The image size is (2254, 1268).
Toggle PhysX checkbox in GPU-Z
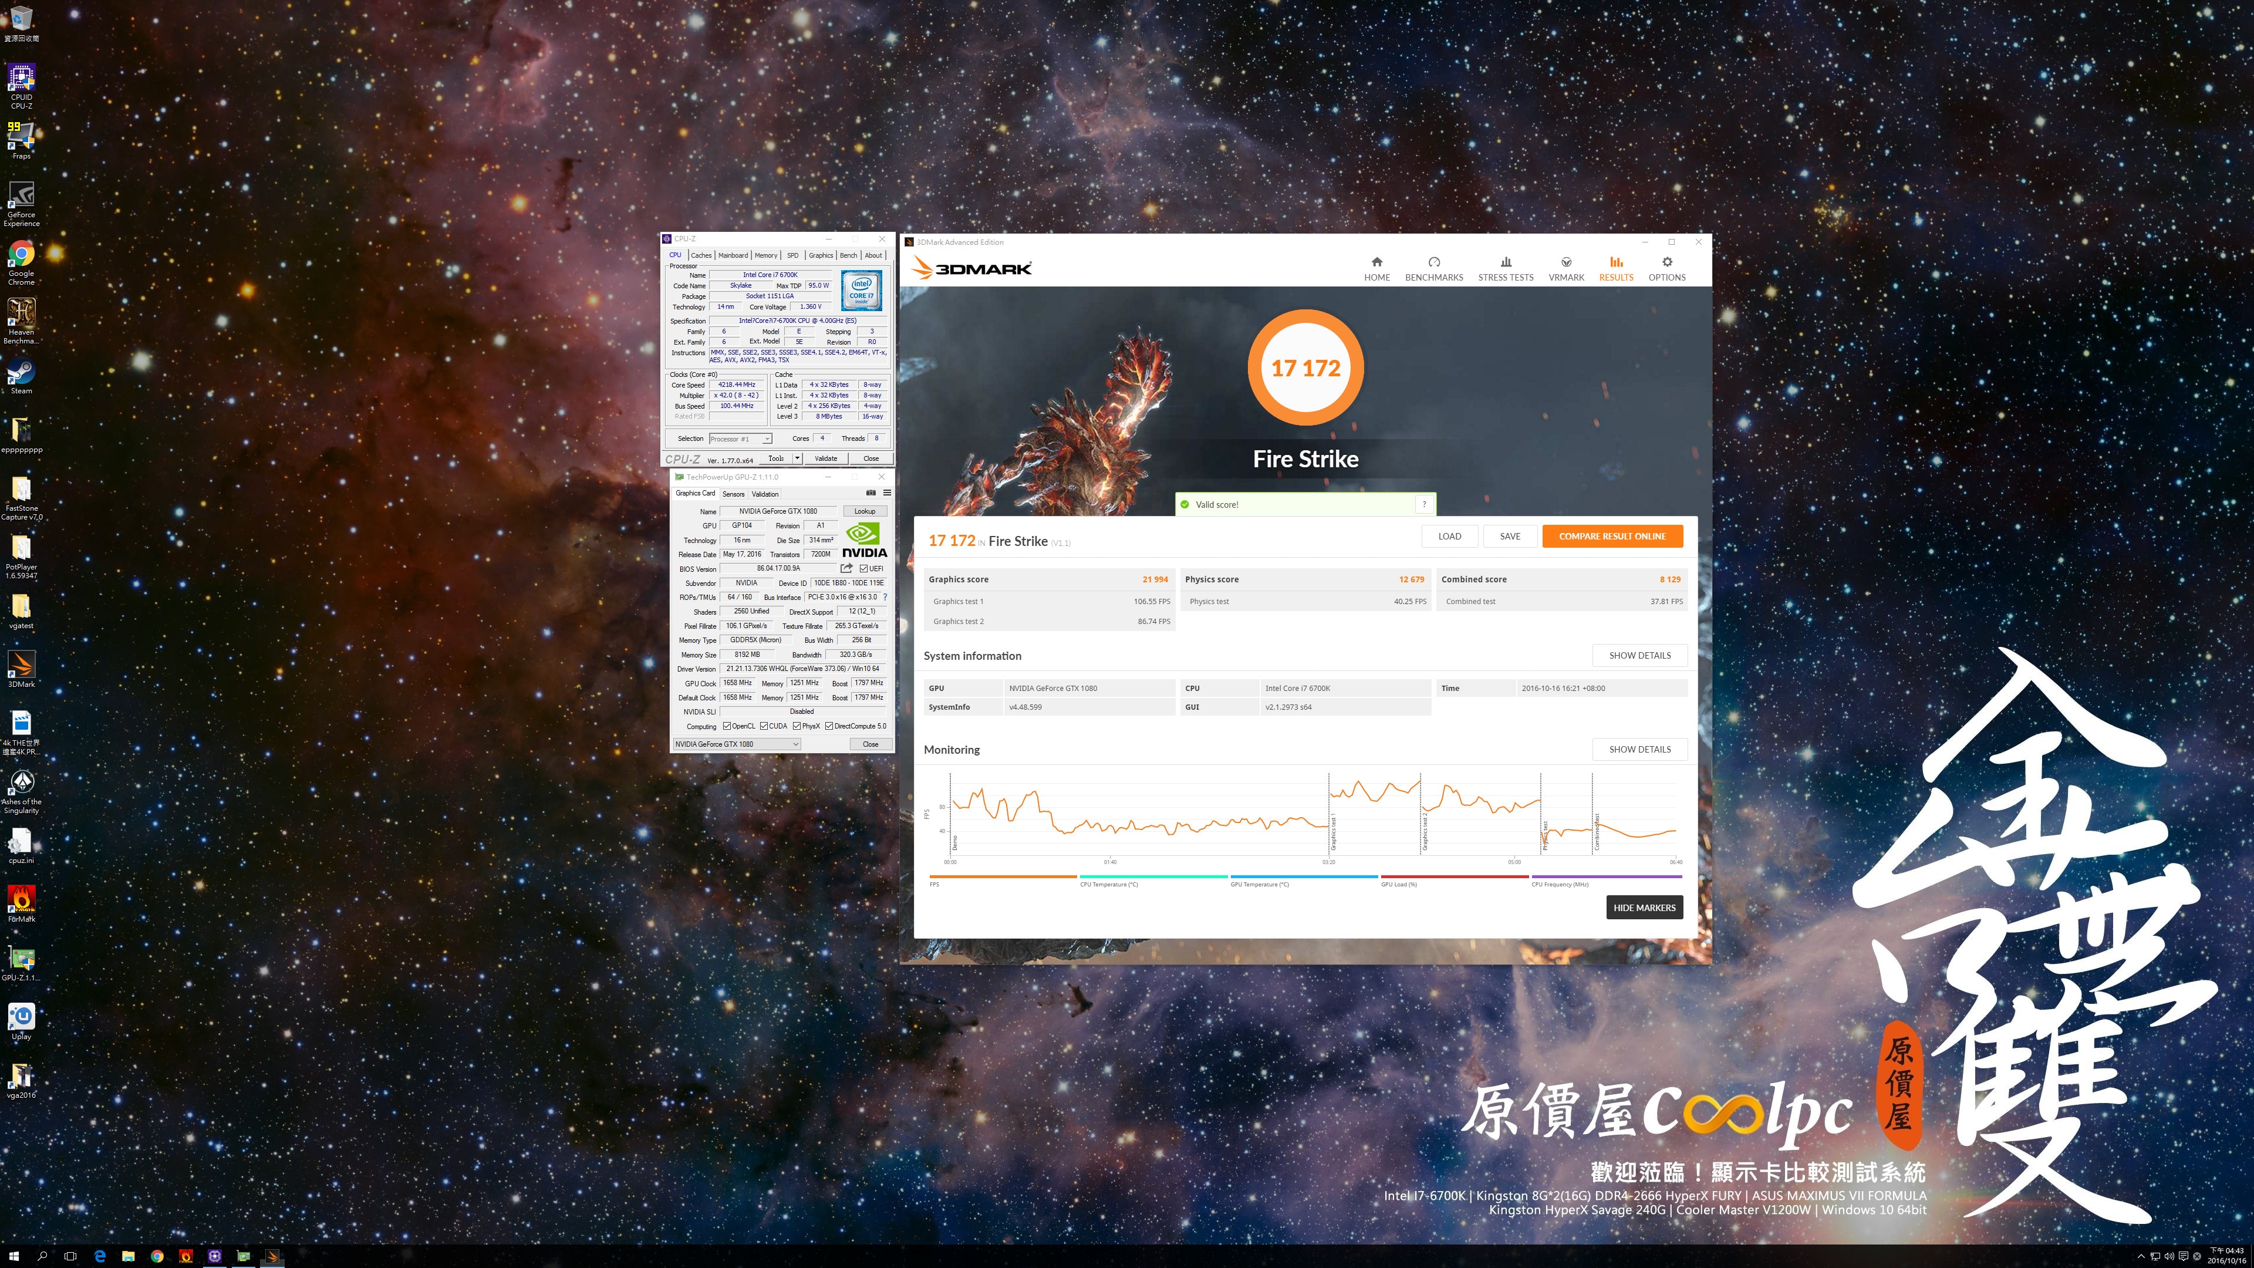coord(797,726)
